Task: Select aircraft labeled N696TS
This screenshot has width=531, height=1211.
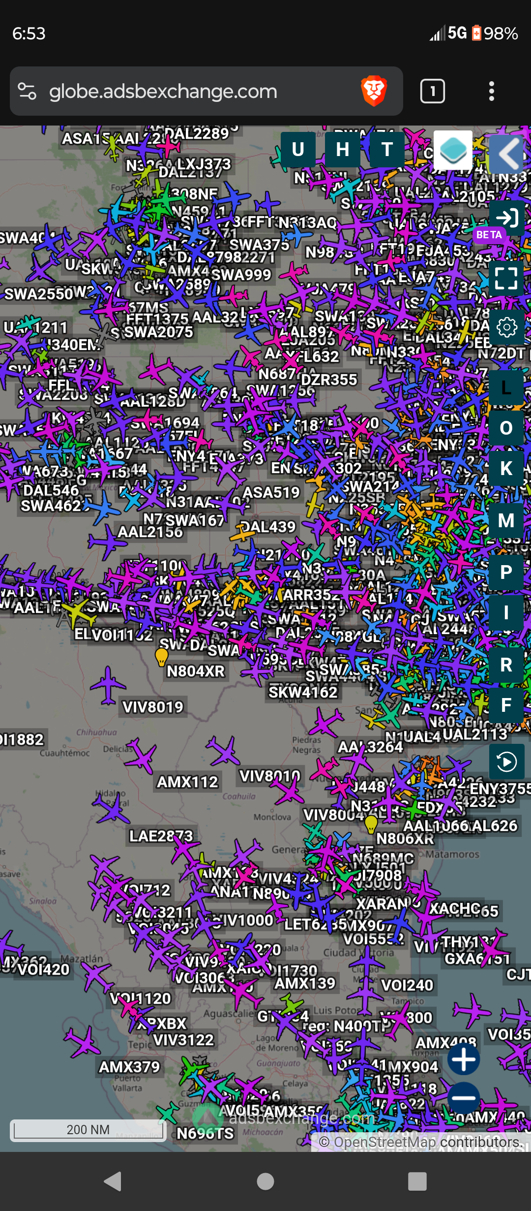Action: pyautogui.click(x=205, y=1133)
